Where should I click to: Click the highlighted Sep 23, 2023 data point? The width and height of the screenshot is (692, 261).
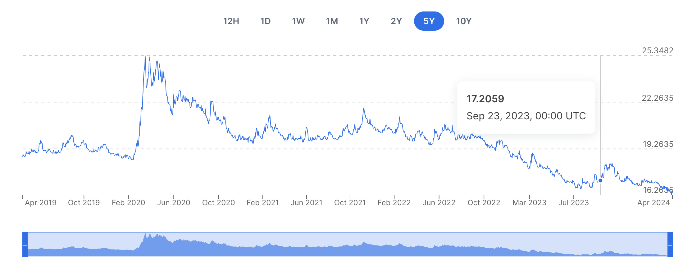tap(600, 180)
